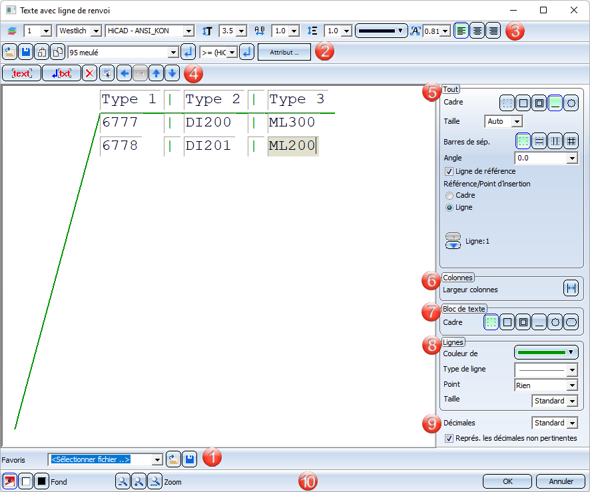Screen dimensions: 590x492
Task: Toggle right text alignment
Action: tap(493, 31)
